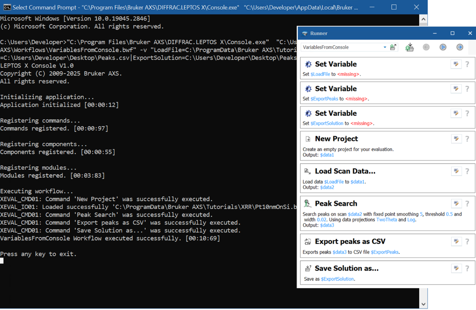Viewport: 476px width, 310px height.
Task: Open help for the New Project step
Action: point(467,138)
